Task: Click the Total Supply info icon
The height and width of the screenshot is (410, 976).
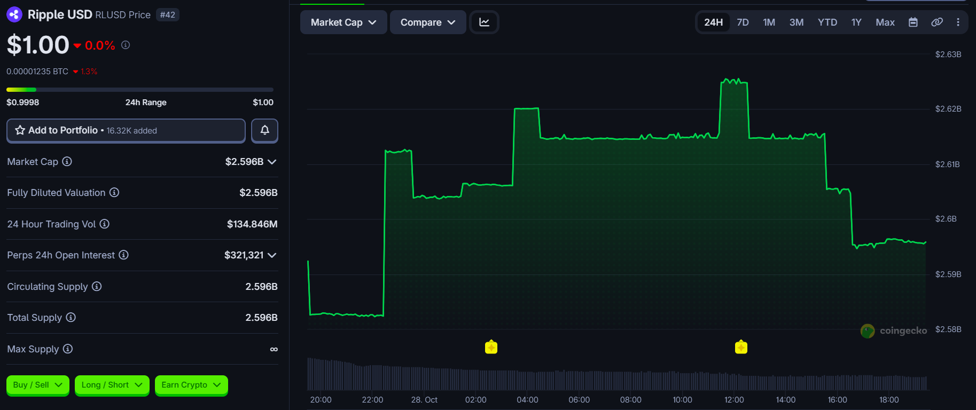Action: click(x=71, y=317)
